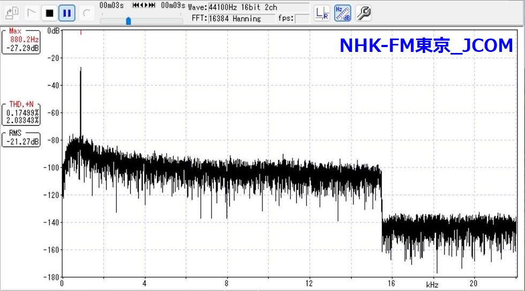Viewport: 525px width, 291px height.
Task: Jump to start with the rewind-to-beginning arrow
Action: 136,5
